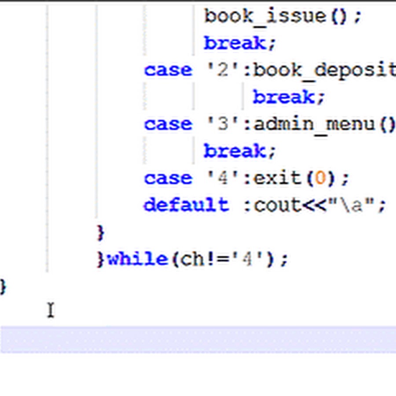Click the cout<<"\a"; statement

click(320, 205)
